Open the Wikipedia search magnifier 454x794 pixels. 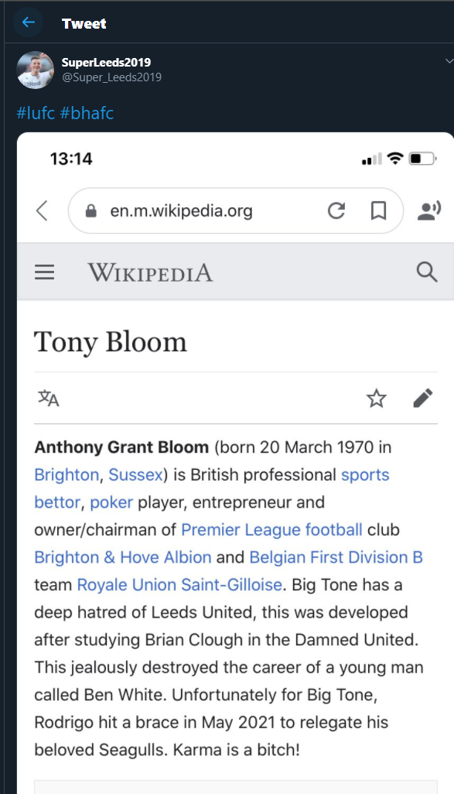tap(427, 272)
